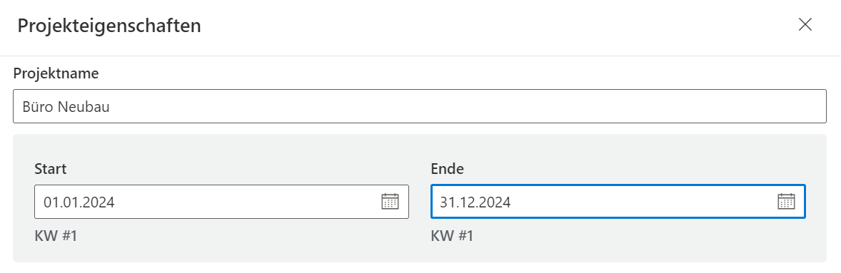Click the Projekteigenschaften dialog title
The image size is (841, 273).
click(x=109, y=26)
